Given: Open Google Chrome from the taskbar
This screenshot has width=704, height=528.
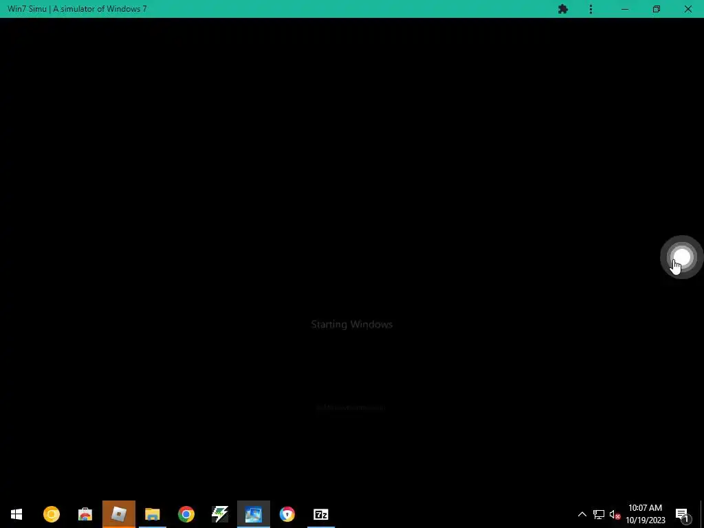Looking at the screenshot, I should 186,514.
